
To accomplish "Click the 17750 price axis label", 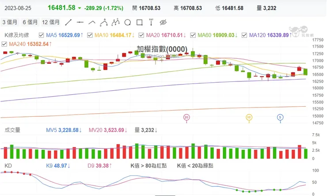I will coord(318,40).
